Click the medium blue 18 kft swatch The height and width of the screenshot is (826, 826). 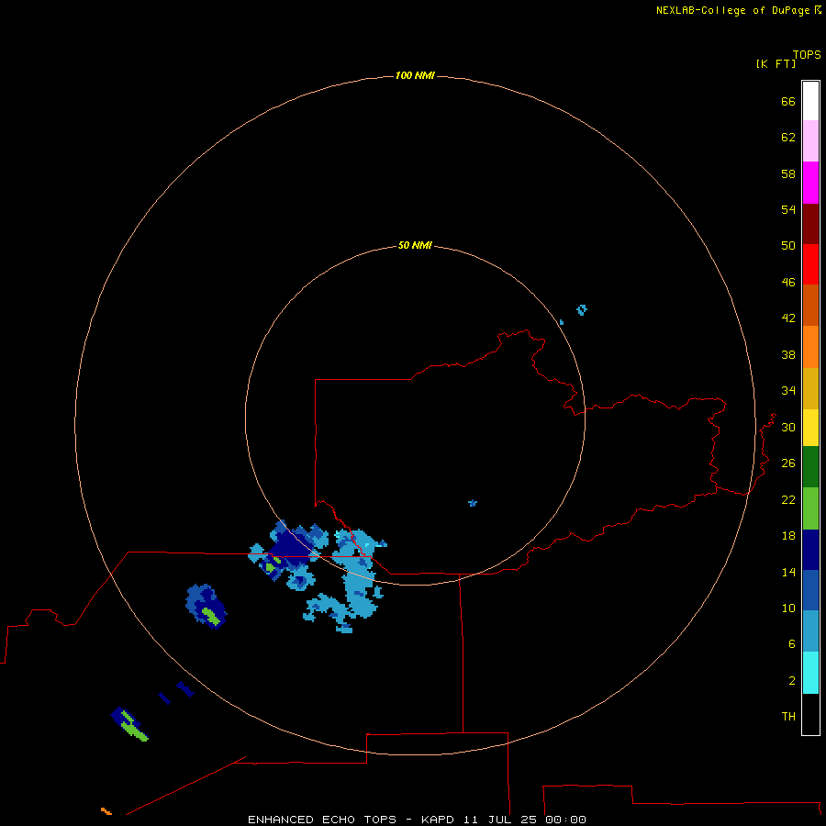pyautogui.click(x=810, y=590)
